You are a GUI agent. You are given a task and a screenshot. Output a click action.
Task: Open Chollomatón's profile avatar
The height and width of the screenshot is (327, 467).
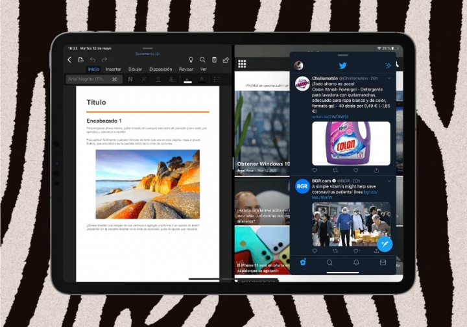pos(302,84)
